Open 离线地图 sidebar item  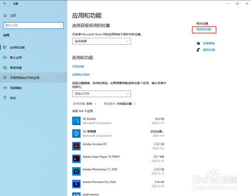pyautogui.click(x=34, y=68)
